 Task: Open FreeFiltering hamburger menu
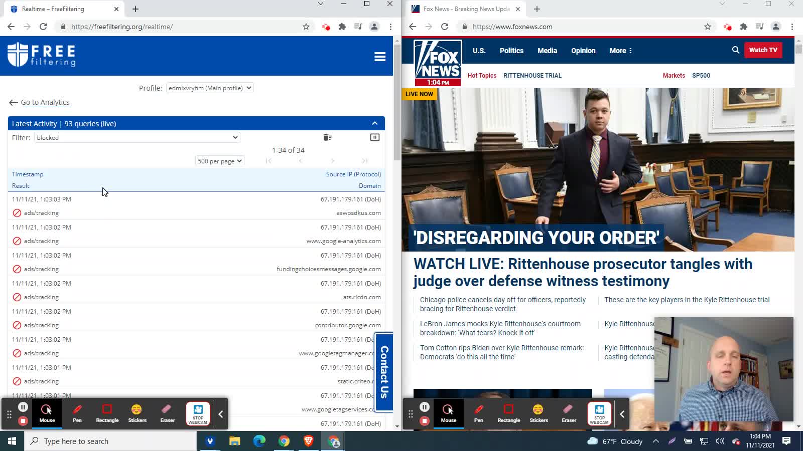[380, 57]
